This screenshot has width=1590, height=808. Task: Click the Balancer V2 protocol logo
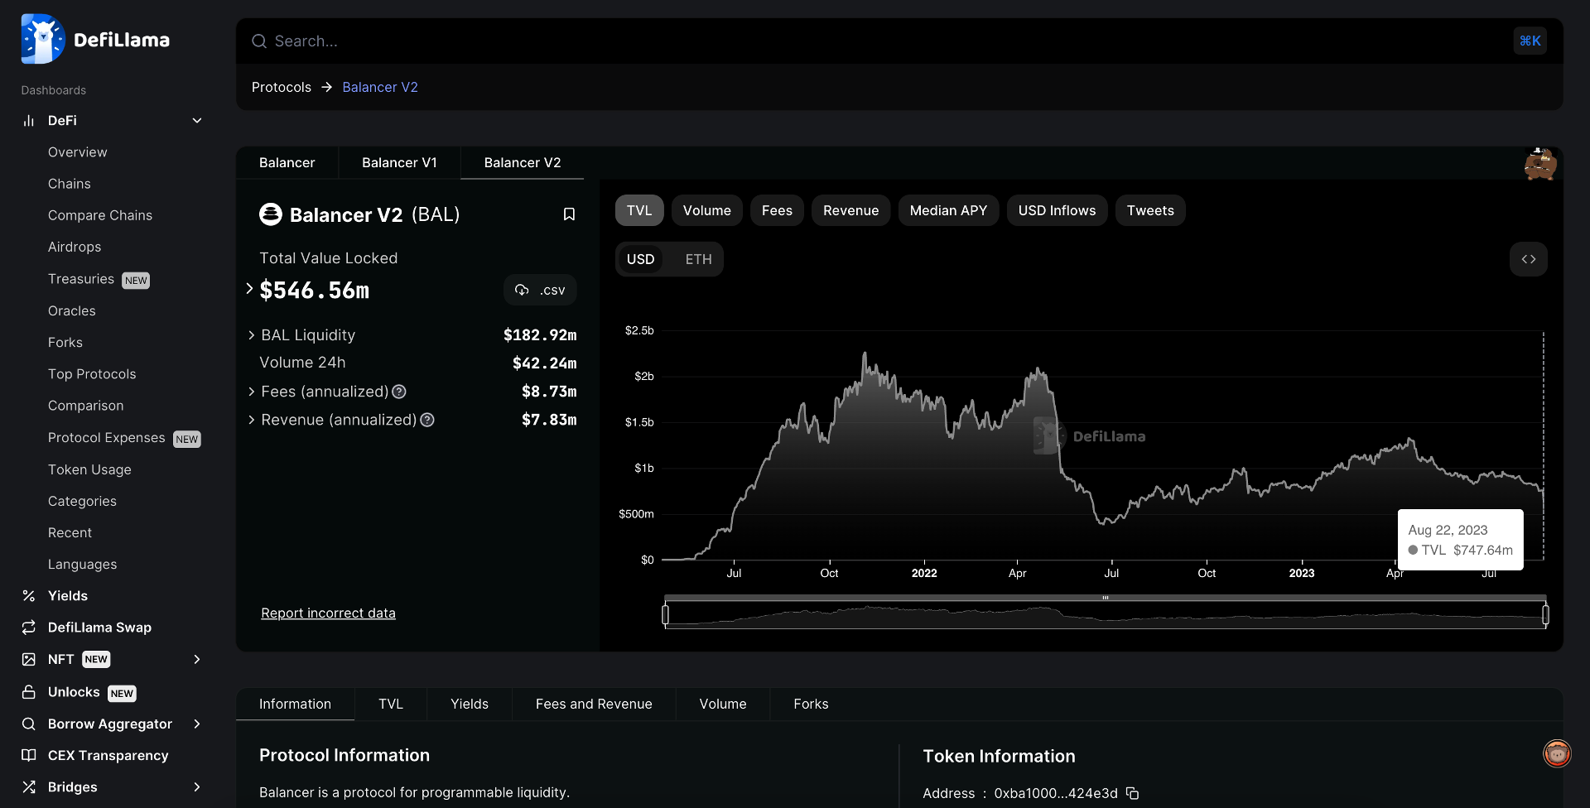pyautogui.click(x=271, y=214)
